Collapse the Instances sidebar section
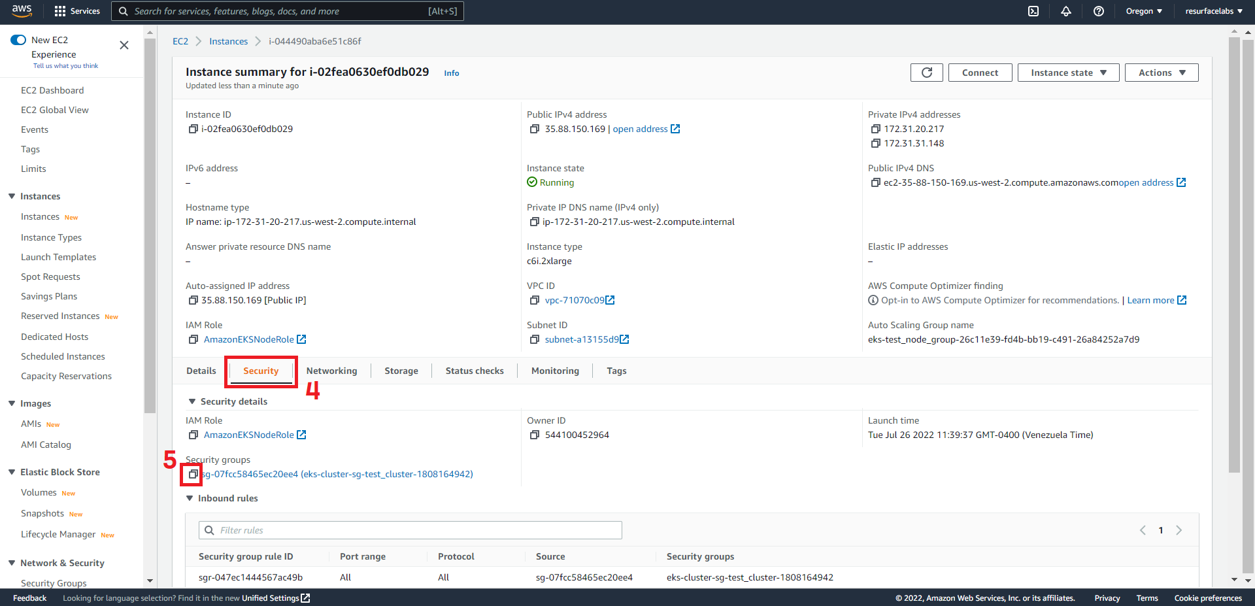Screen dimensions: 1255x606 click(x=12, y=196)
